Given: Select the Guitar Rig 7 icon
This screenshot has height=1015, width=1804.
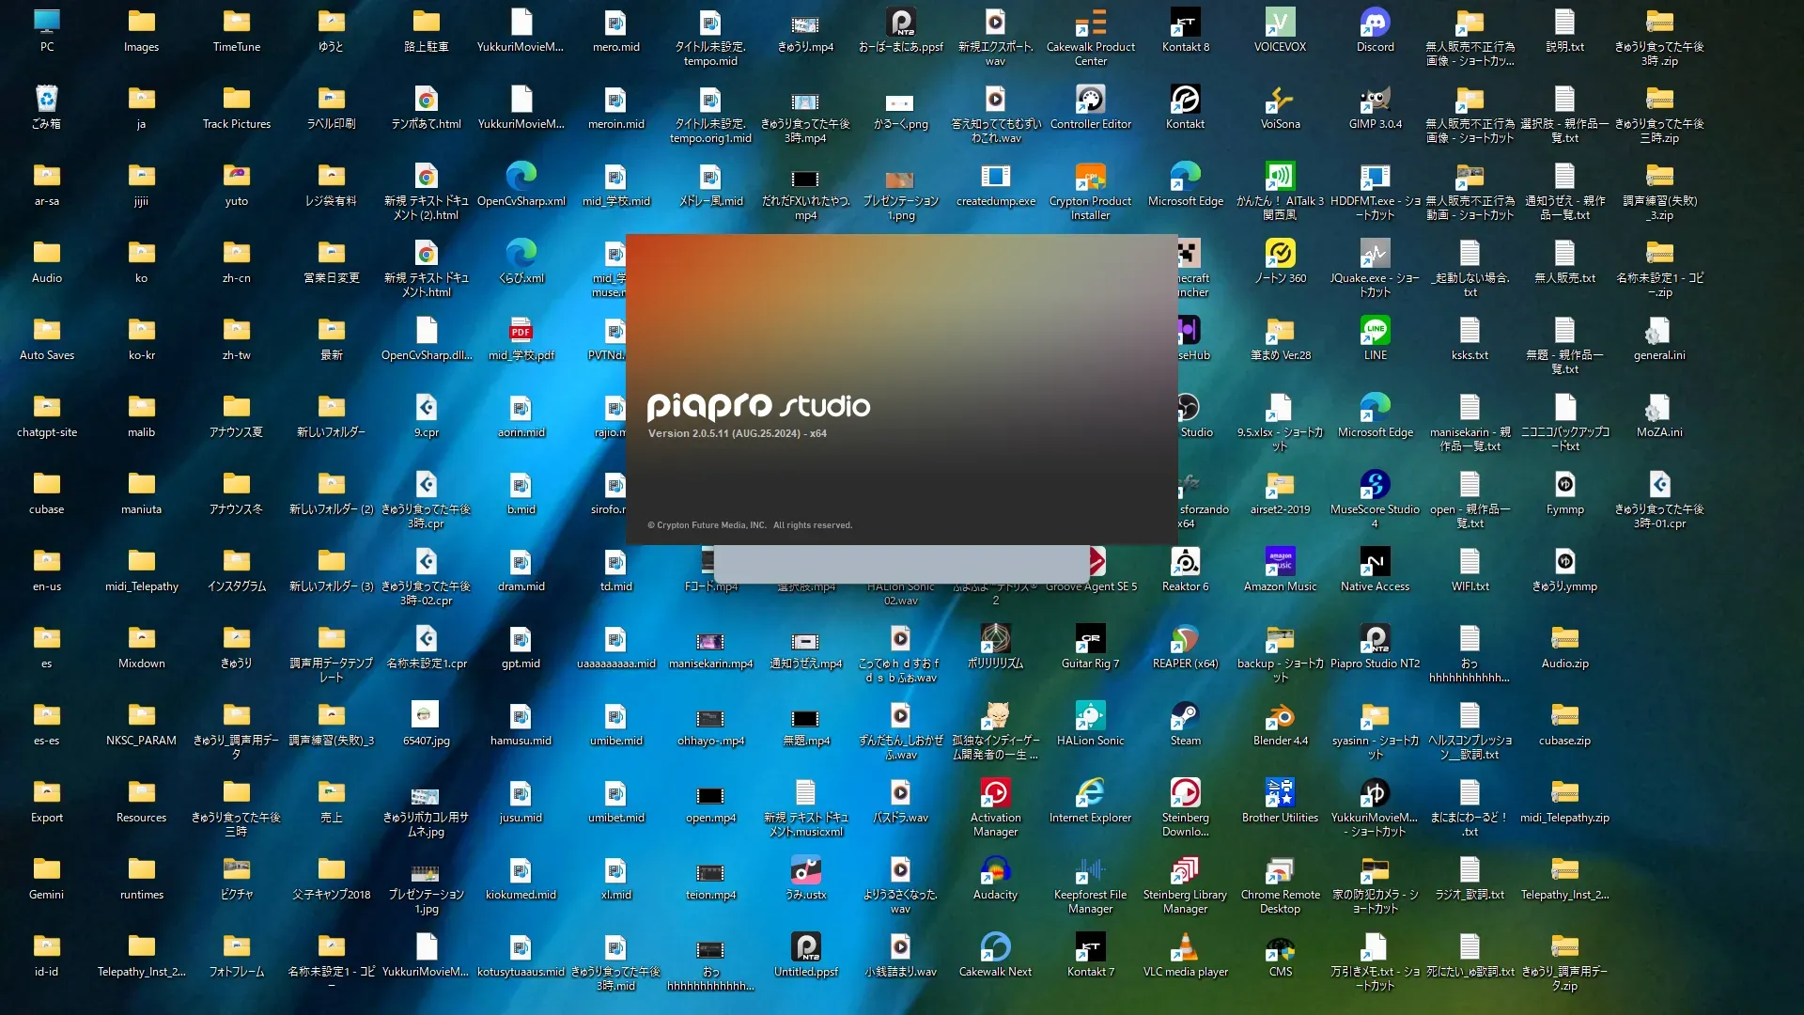Looking at the screenshot, I should coord(1090,639).
